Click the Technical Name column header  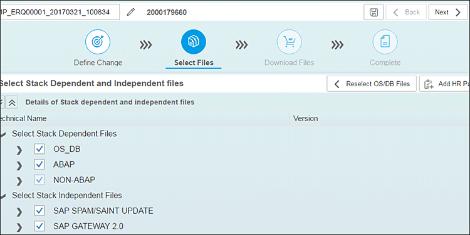click(x=23, y=118)
